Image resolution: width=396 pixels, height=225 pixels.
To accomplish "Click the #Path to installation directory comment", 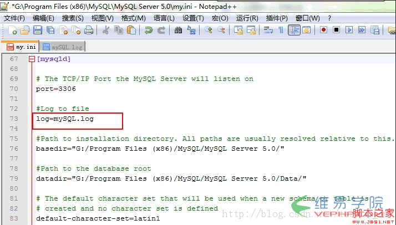I will point(215,139).
